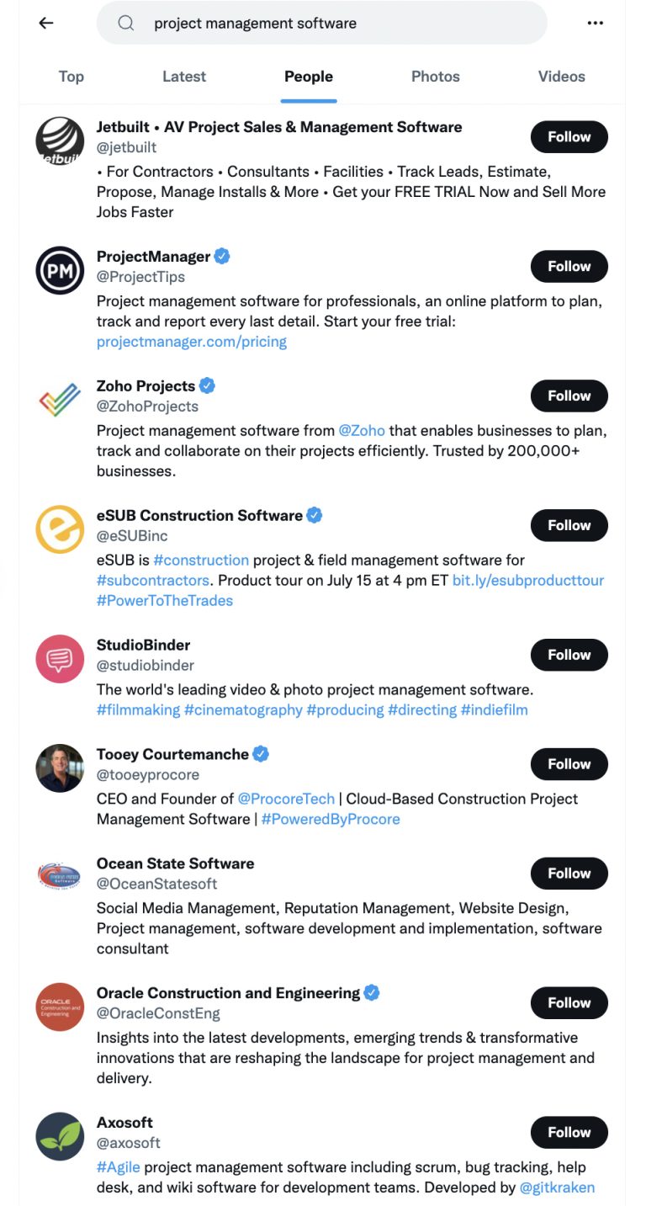Switch to the Photos tab

[x=435, y=77]
